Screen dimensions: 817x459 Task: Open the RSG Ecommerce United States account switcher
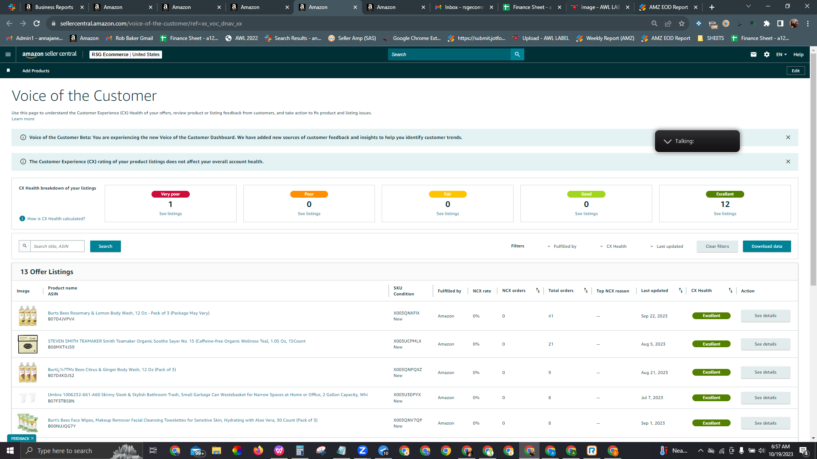click(126, 54)
